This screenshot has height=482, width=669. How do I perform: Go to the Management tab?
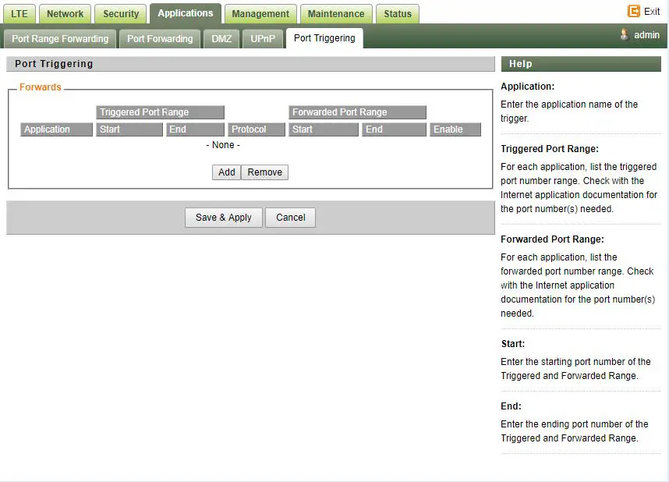[260, 14]
